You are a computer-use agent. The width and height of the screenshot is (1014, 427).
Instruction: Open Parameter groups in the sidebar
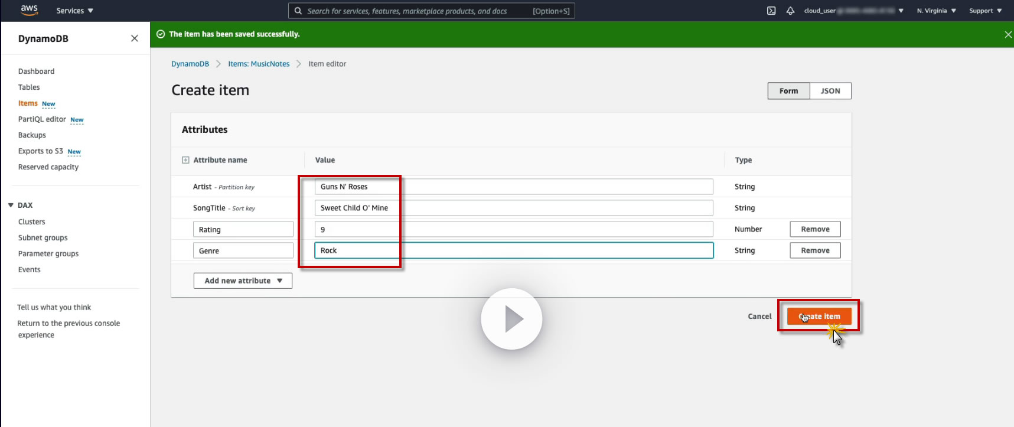click(x=48, y=254)
